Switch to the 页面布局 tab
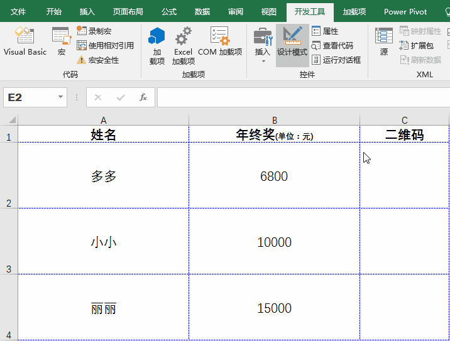 pyautogui.click(x=128, y=12)
